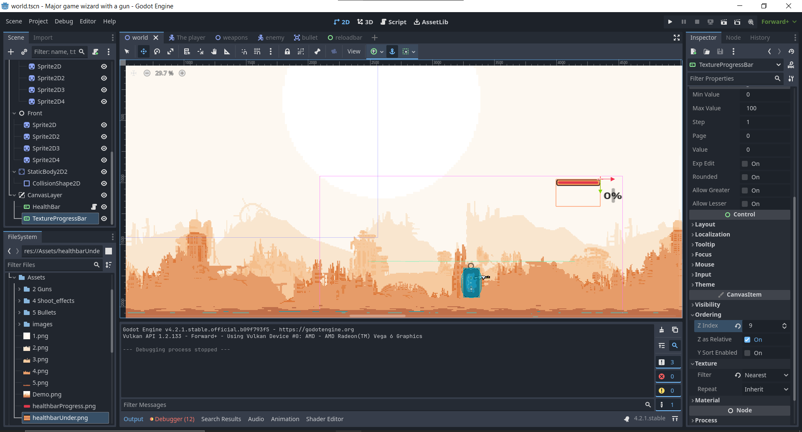Screen dimensions: 802x432
Task: Switch to 3D workspace
Action: pos(365,22)
